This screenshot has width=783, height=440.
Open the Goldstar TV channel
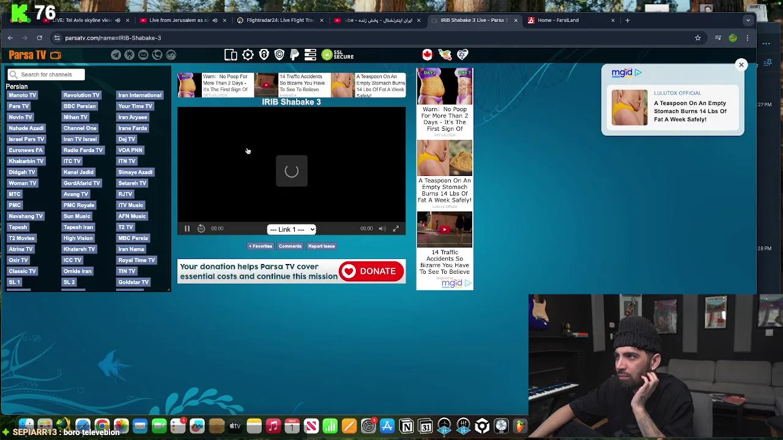[x=133, y=282]
